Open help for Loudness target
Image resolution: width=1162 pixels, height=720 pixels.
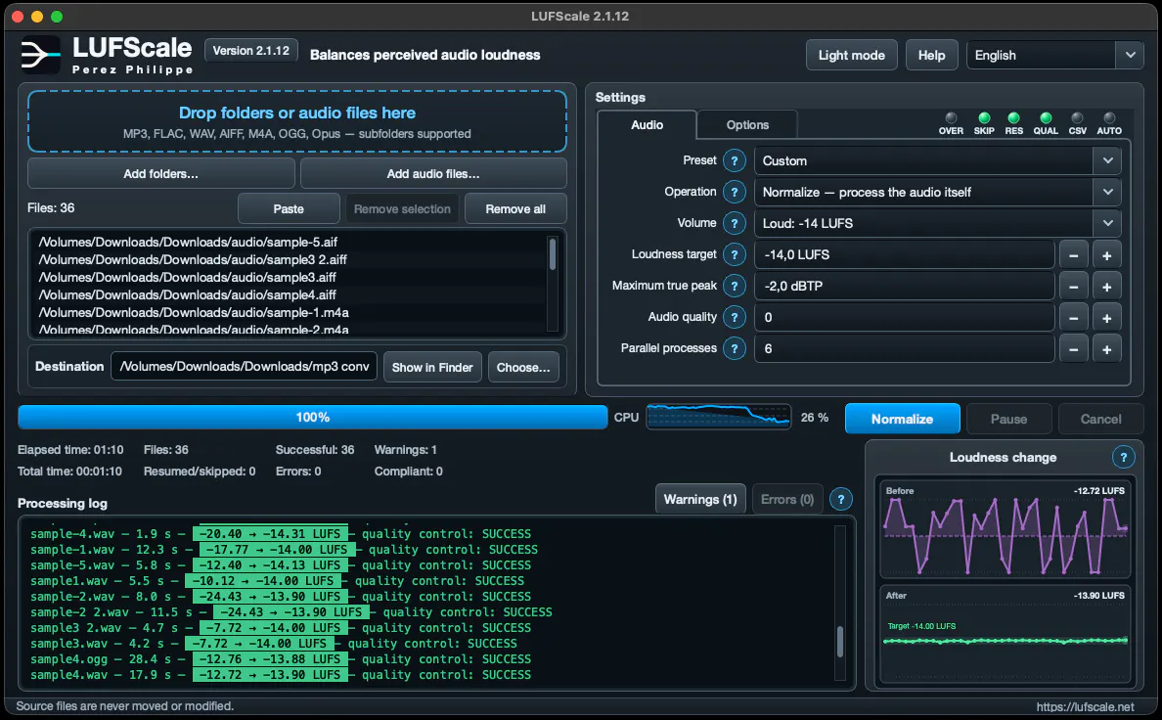click(x=734, y=254)
